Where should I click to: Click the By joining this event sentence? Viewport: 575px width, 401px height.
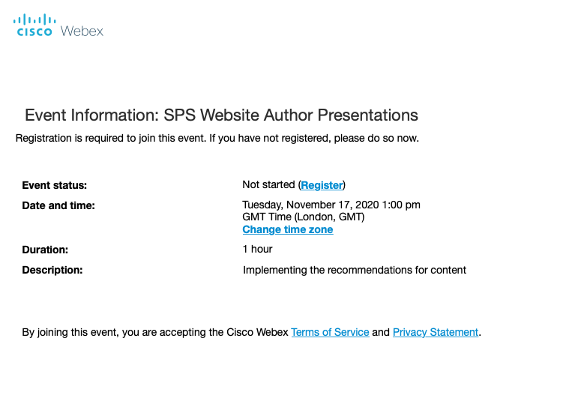click(252, 332)
